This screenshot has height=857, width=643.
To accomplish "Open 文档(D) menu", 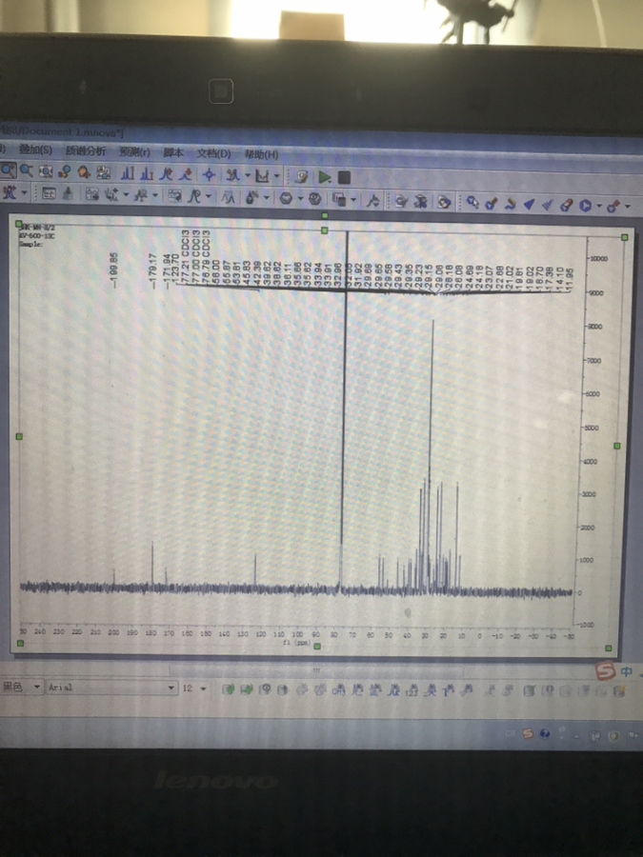I will click(213, 153).
